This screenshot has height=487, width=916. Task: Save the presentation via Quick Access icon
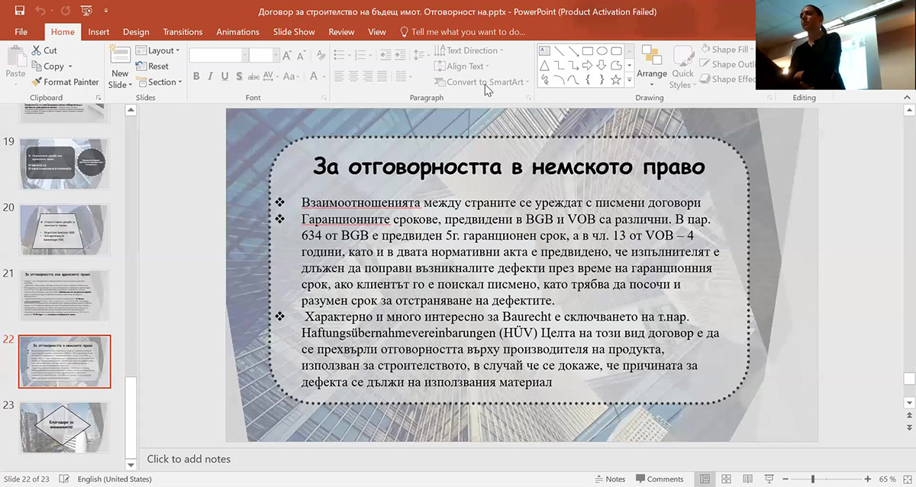pos(19,11)
